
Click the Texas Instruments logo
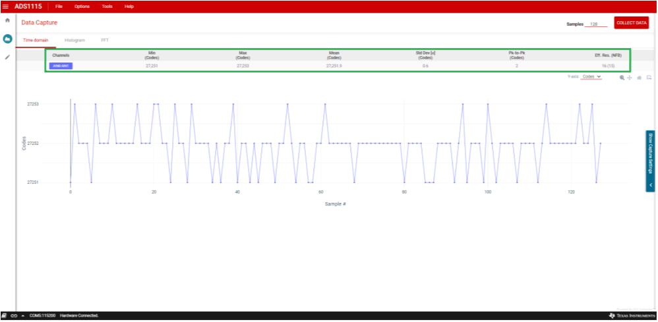click(632, 315)
